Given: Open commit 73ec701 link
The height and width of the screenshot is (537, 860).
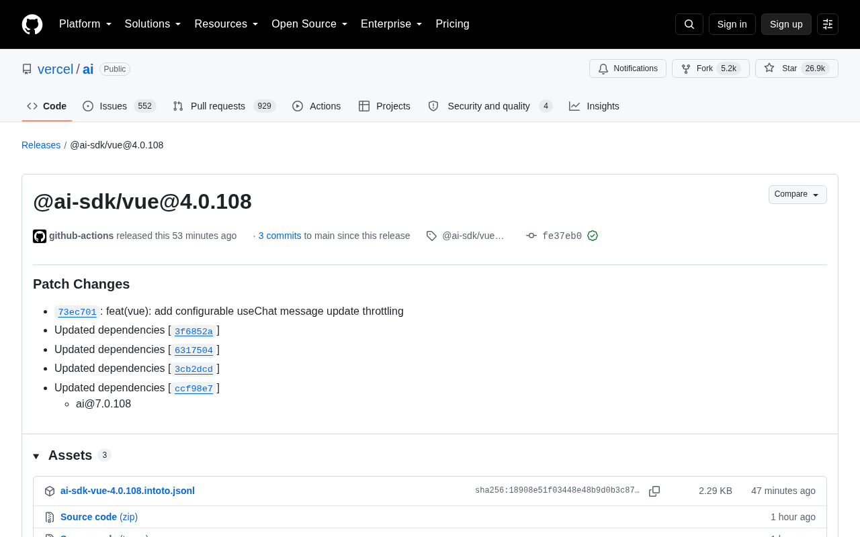Looking at the screenshot, I should tap(77, 312).
